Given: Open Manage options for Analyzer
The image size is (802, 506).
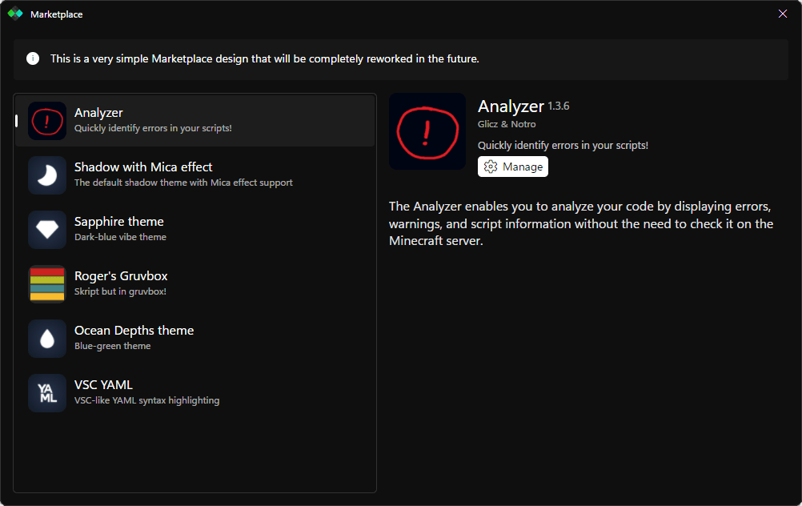Looking at the screenshot, I should 513,167.
